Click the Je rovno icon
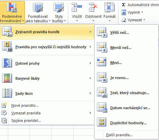159x140 pixels. pos(102,77)
